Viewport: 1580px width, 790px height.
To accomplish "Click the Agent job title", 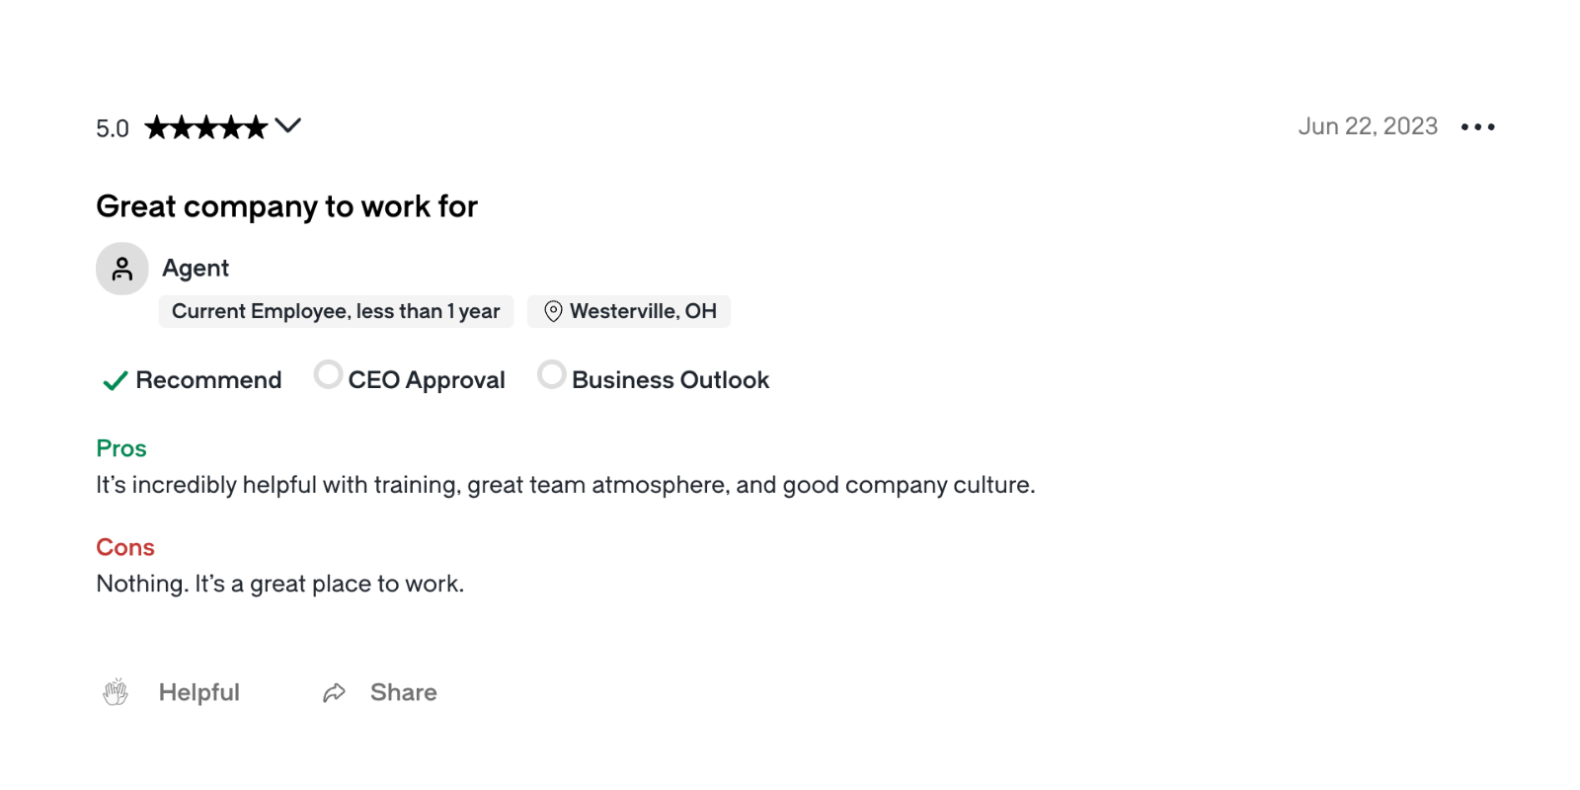I will 196,269.
